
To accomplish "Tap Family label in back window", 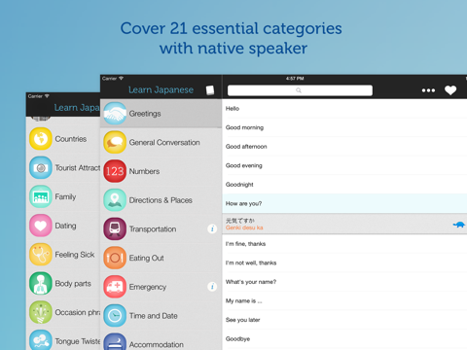I will (x=65, y=196).
